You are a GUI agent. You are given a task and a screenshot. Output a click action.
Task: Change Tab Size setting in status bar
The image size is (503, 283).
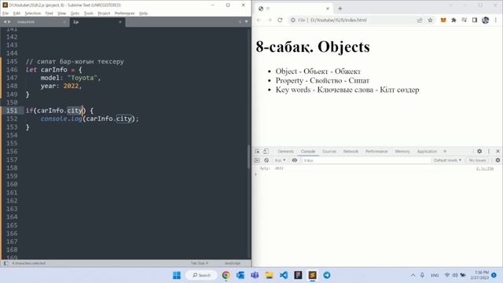point(199,263)
